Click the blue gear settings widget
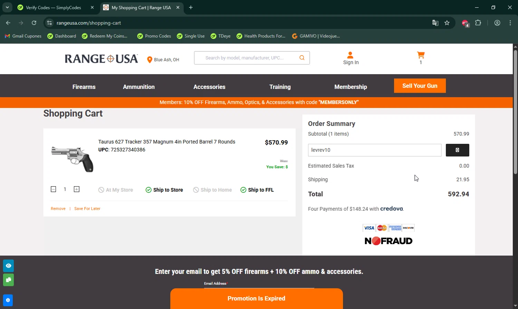Image resolution: width=518 pixels, height=309 pixels. tap(8, 300)
